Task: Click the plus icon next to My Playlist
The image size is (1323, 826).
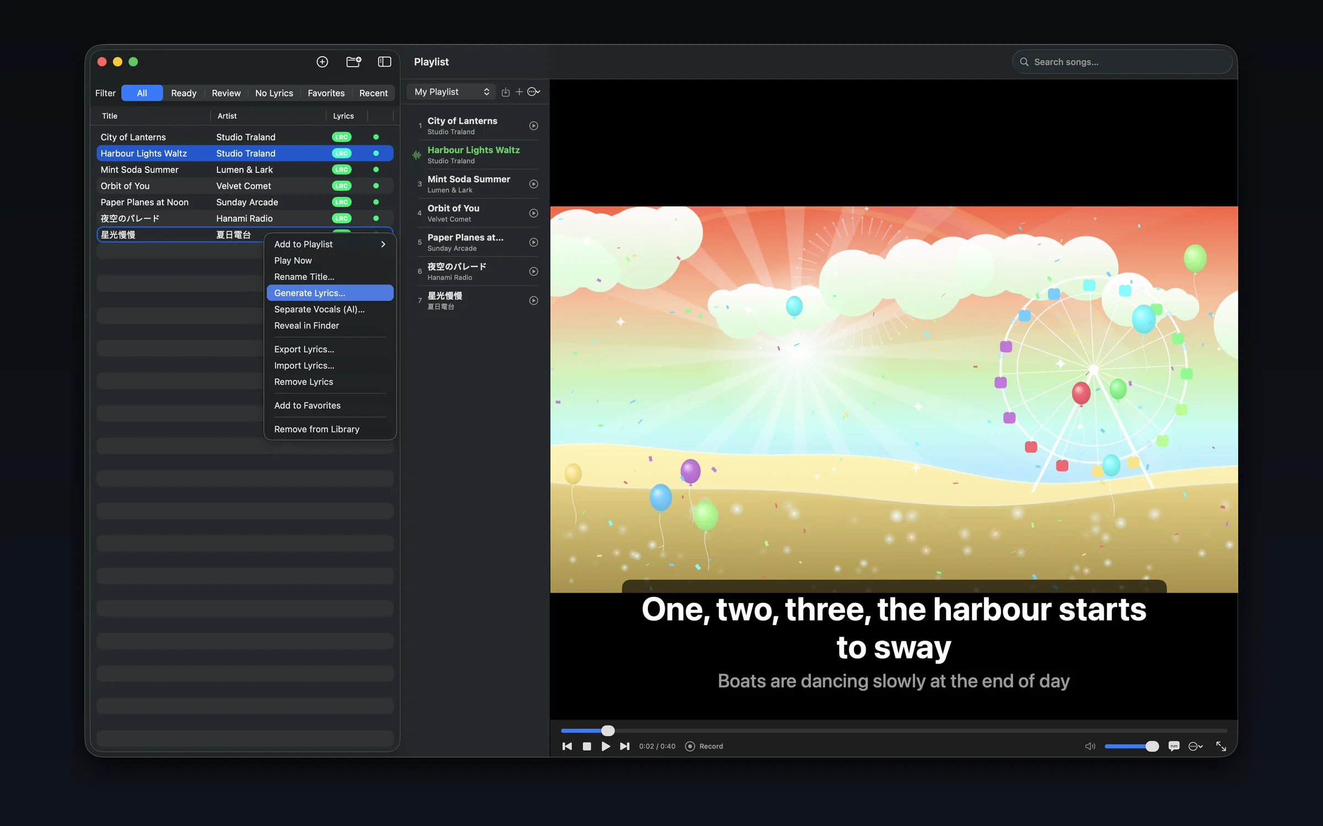Action: pos(519,92)
